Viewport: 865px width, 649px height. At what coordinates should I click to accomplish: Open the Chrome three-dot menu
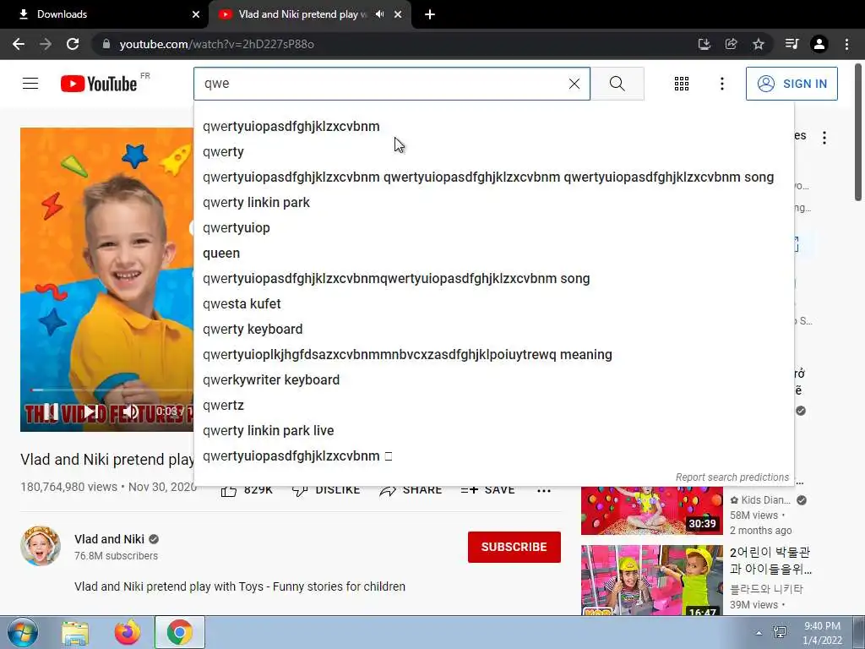click(x=846, y=44)
